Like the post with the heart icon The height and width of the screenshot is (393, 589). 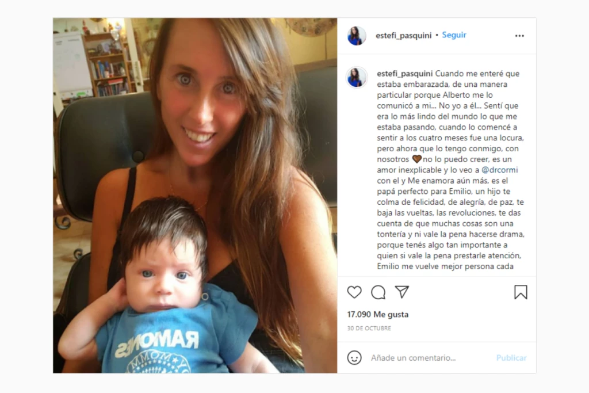[x=354, y=292]
